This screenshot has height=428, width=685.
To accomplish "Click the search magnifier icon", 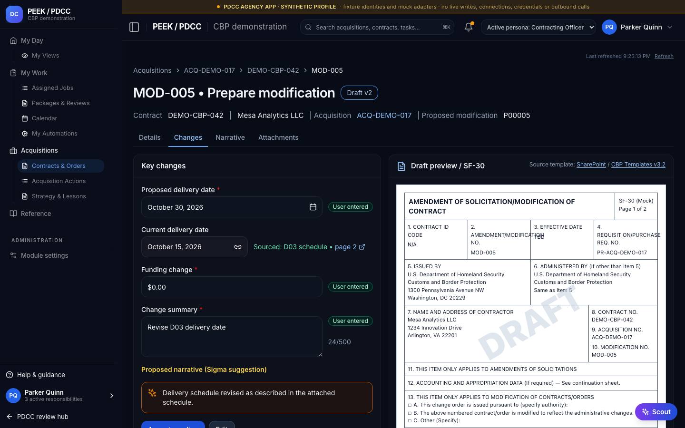I will point(308,27).
